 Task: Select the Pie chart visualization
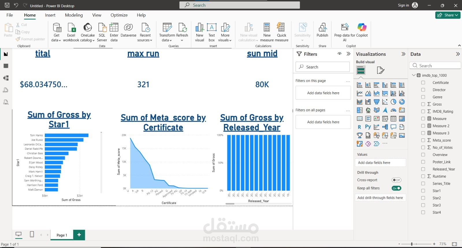pyautogui.click(x=393, y=102)
